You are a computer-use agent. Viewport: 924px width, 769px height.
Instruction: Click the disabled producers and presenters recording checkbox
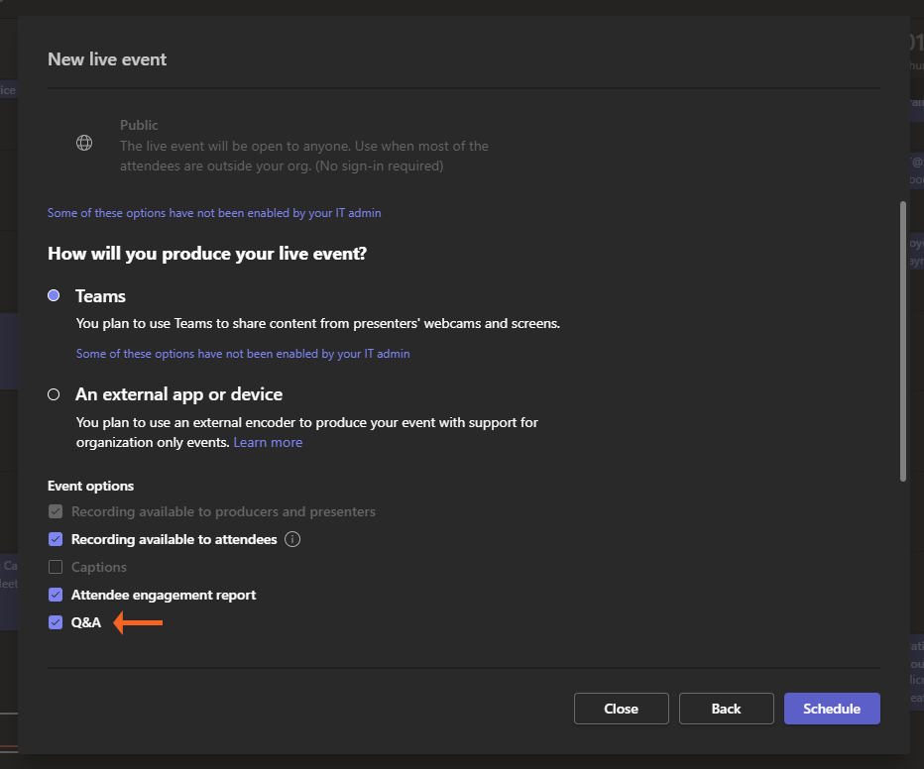tap(56, 512)
